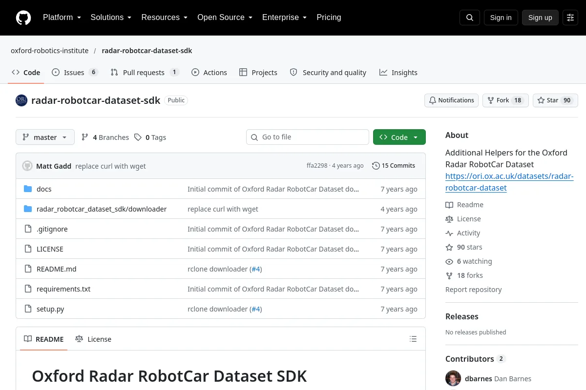Click the ORI repository avatar image
The image size is (586, 390).
point(21,100)
